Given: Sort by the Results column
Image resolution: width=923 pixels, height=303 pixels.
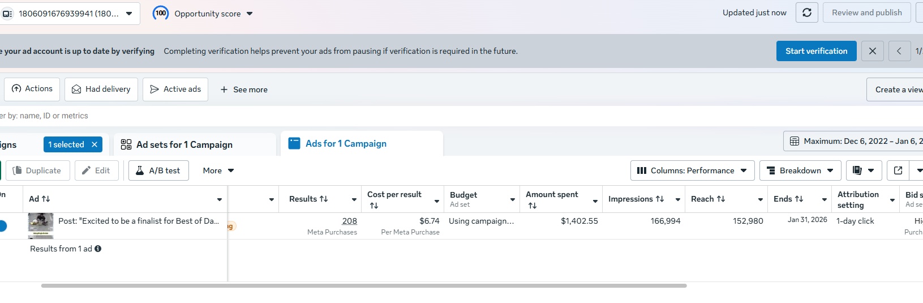Looking at the screenshot, I should click(308, 199).
